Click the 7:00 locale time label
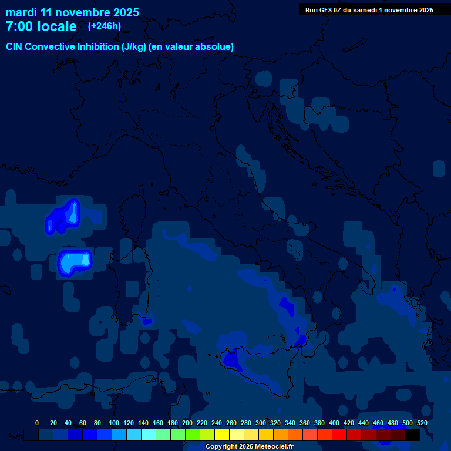Image resolution: width=451 pixels, height=451 pixels. point(41,26)
